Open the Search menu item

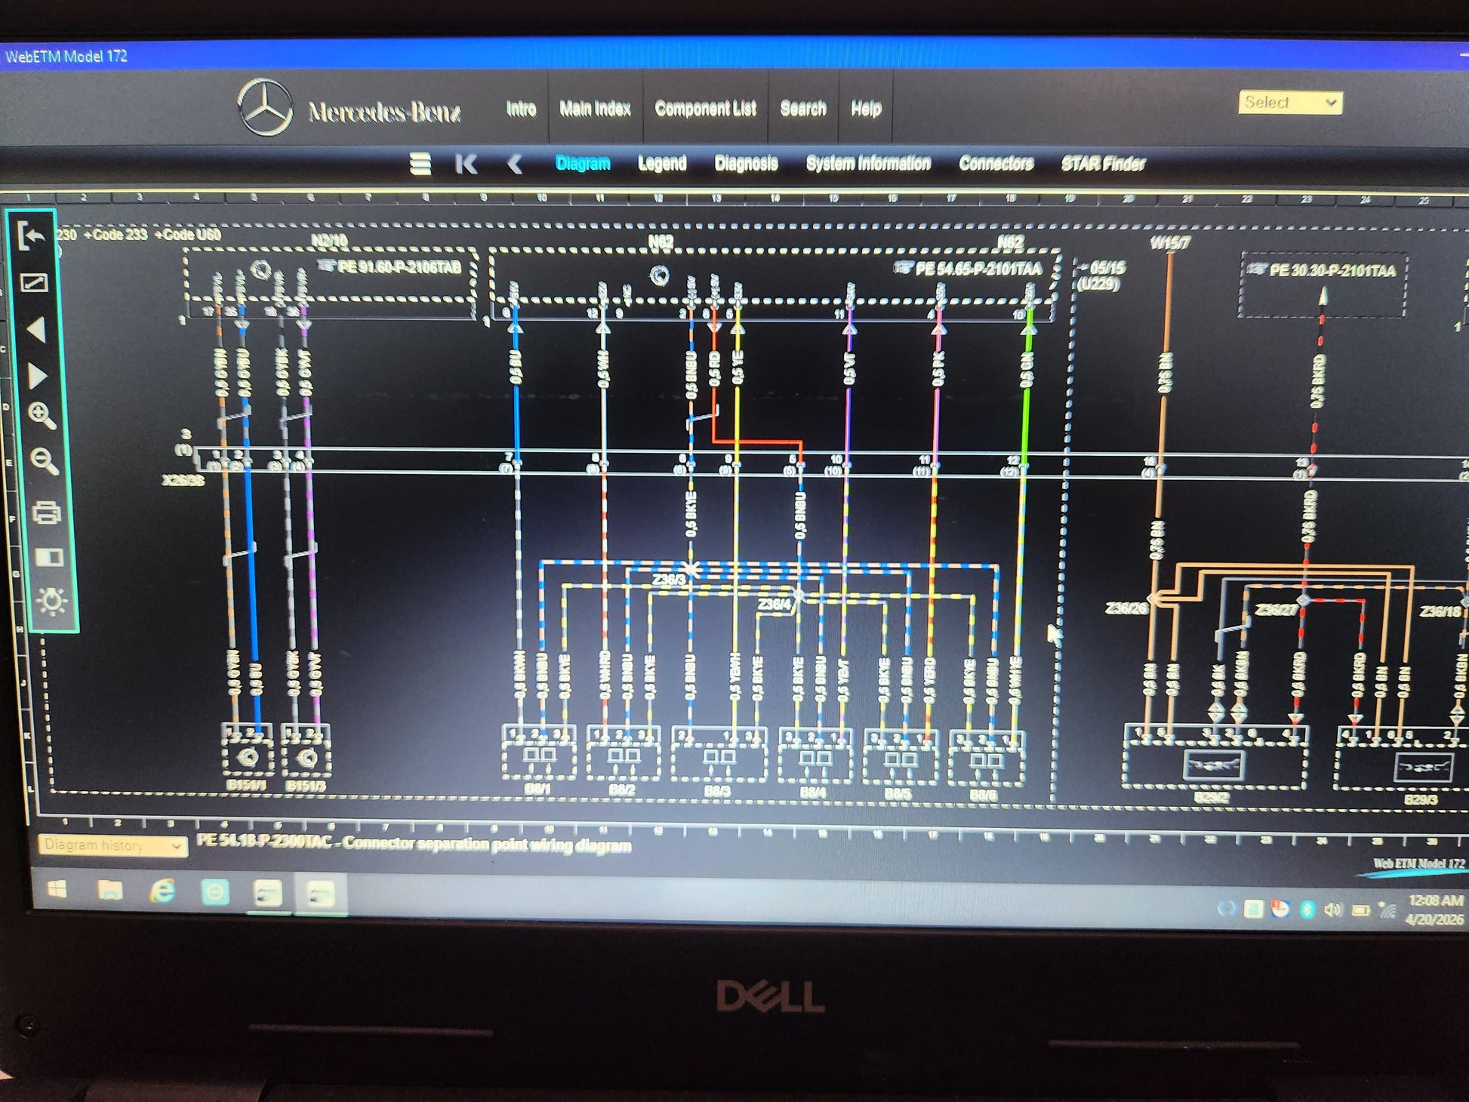click(803, 109)
